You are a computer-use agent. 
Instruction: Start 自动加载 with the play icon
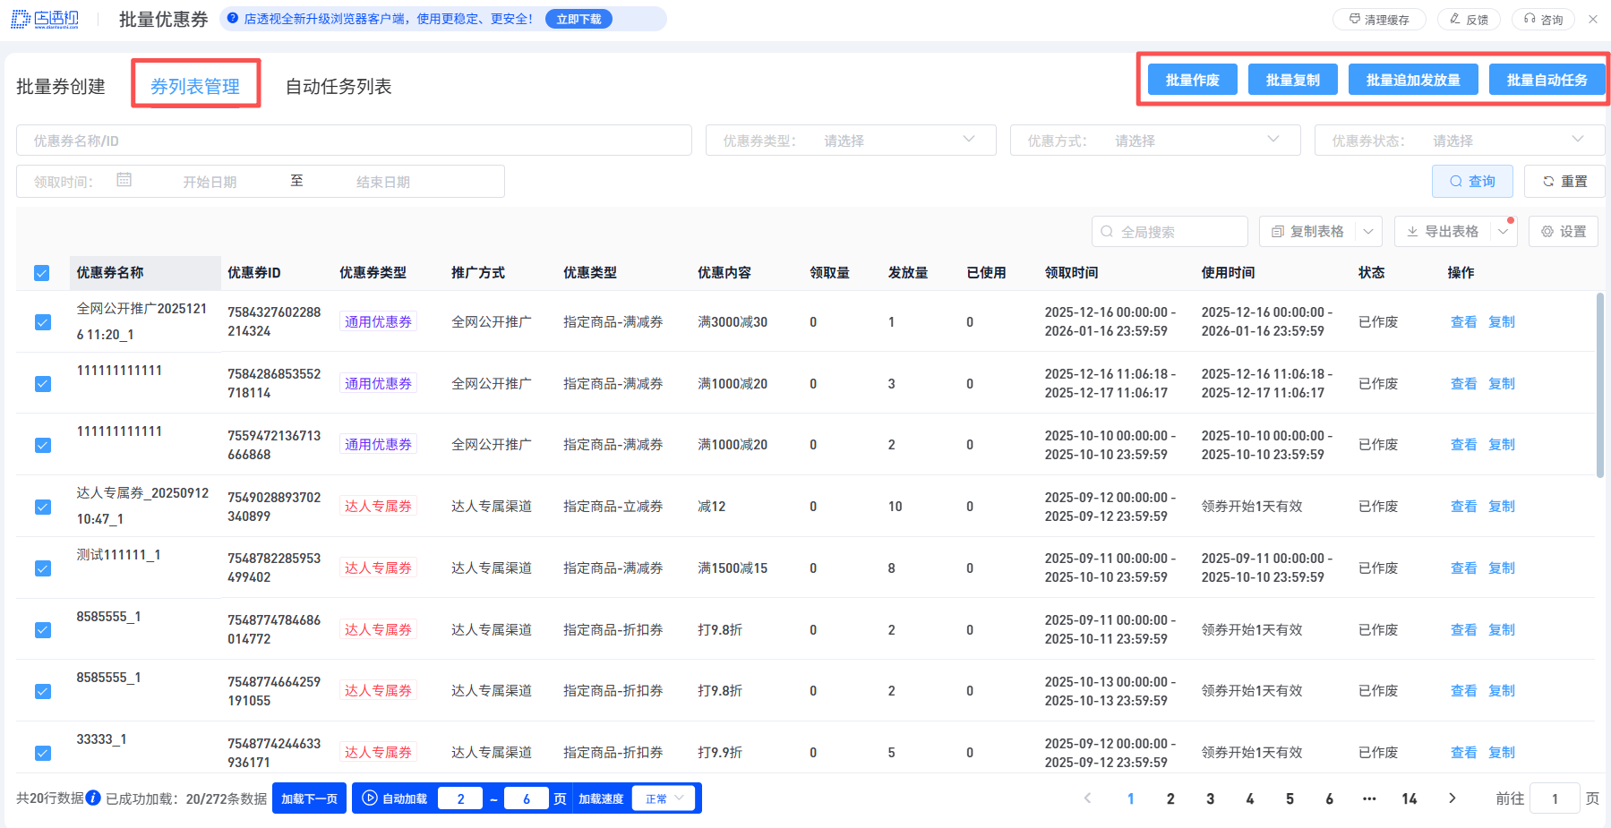[370, 798]
